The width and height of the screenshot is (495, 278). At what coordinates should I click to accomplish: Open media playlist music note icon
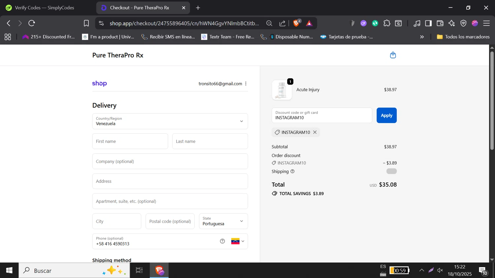(x=417, y=23)
